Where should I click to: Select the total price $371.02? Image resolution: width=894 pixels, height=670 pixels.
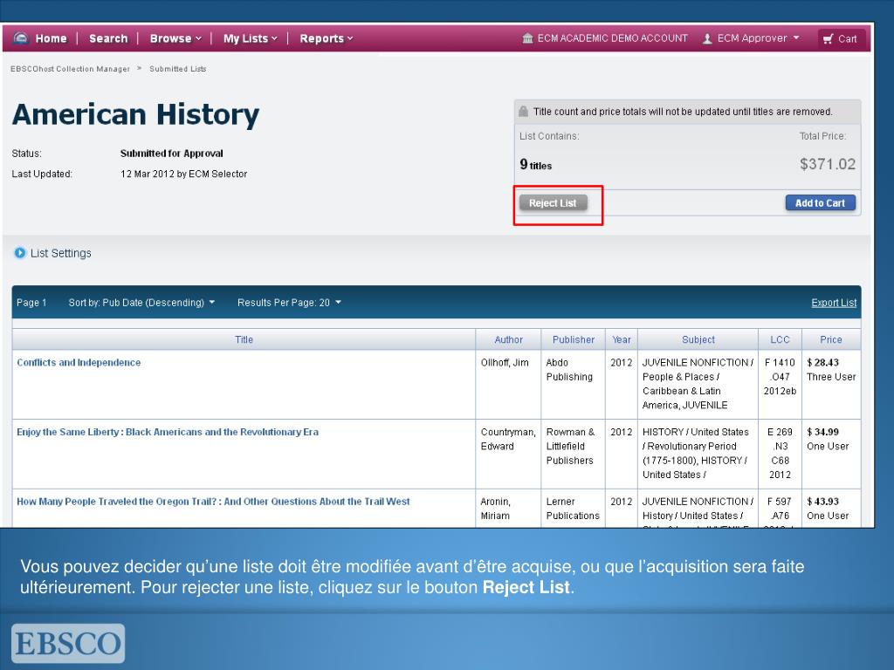(x=828, y=164)
